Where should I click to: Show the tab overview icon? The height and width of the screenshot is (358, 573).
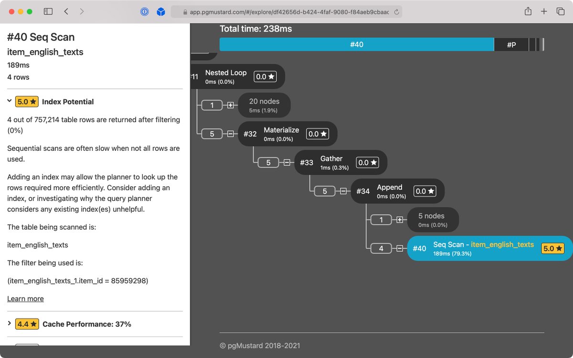[x=560, y=11]
